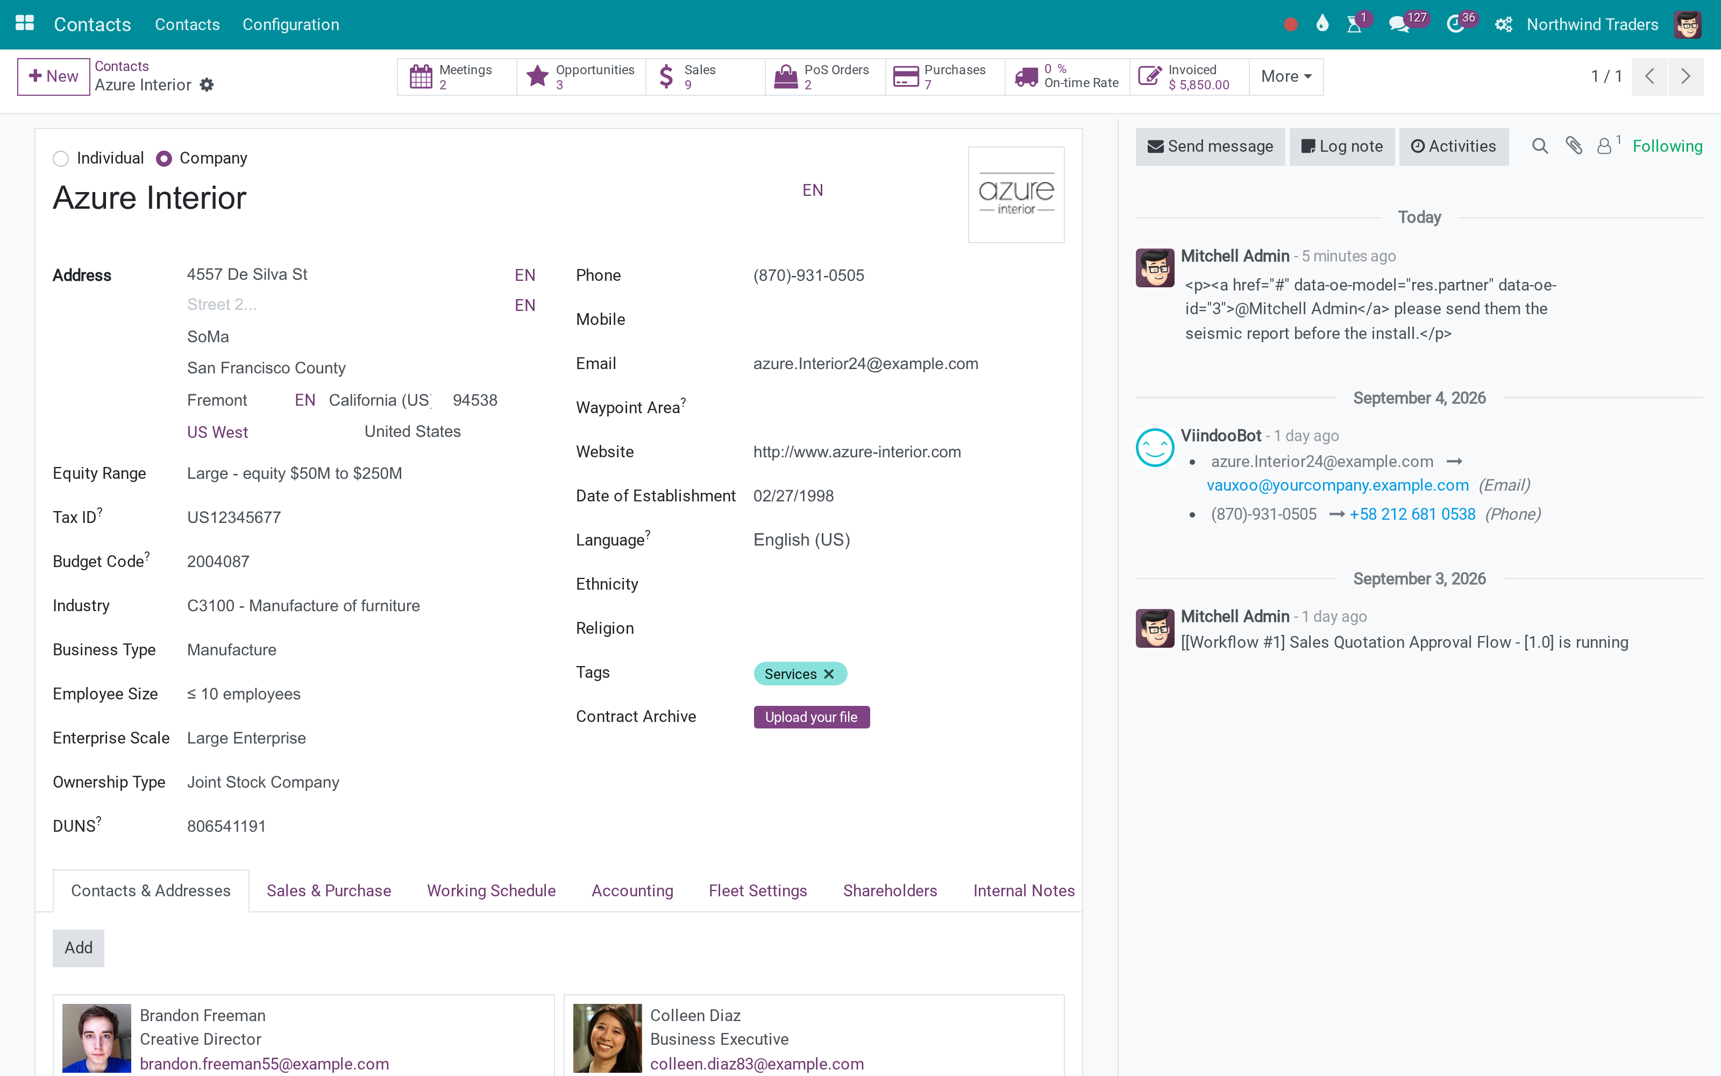Open the gear actions menu beside Azure Interior
Screen dimensions: 1721x1076
click(x=206, y=84)
